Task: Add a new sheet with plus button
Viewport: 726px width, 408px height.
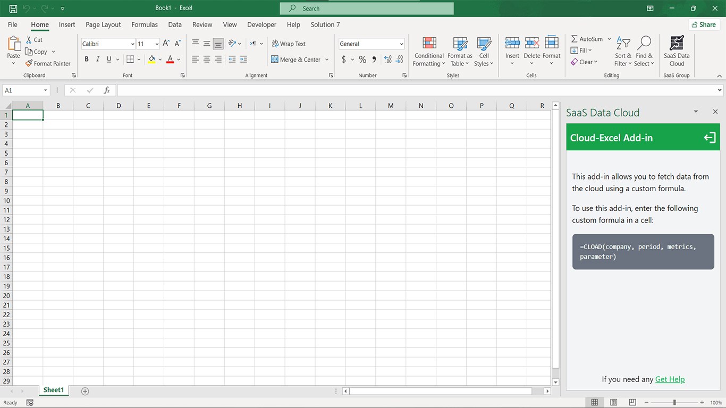Action: click(x=85, y=391)
